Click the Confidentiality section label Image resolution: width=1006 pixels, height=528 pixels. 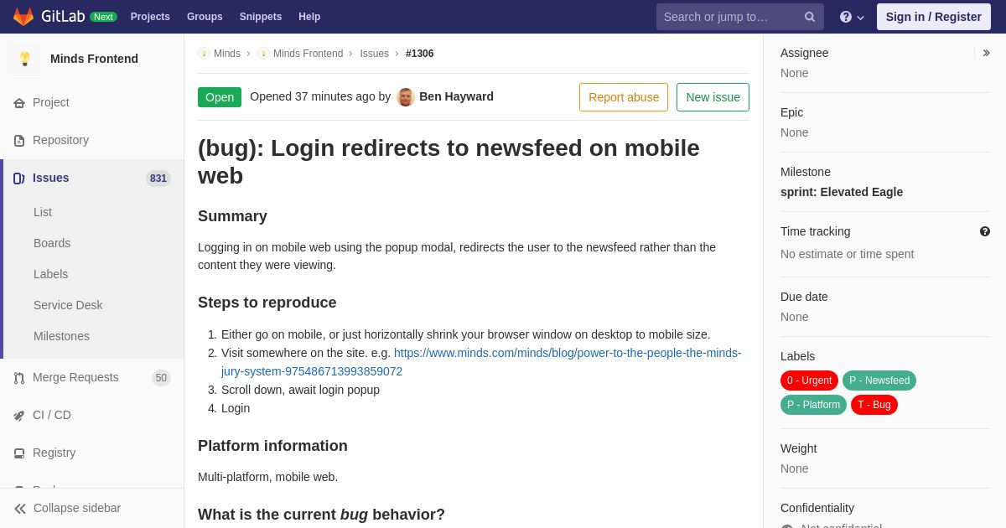tap(817, 508)
